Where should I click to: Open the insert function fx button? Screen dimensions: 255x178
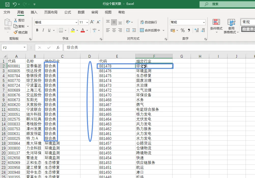(58, 48)
